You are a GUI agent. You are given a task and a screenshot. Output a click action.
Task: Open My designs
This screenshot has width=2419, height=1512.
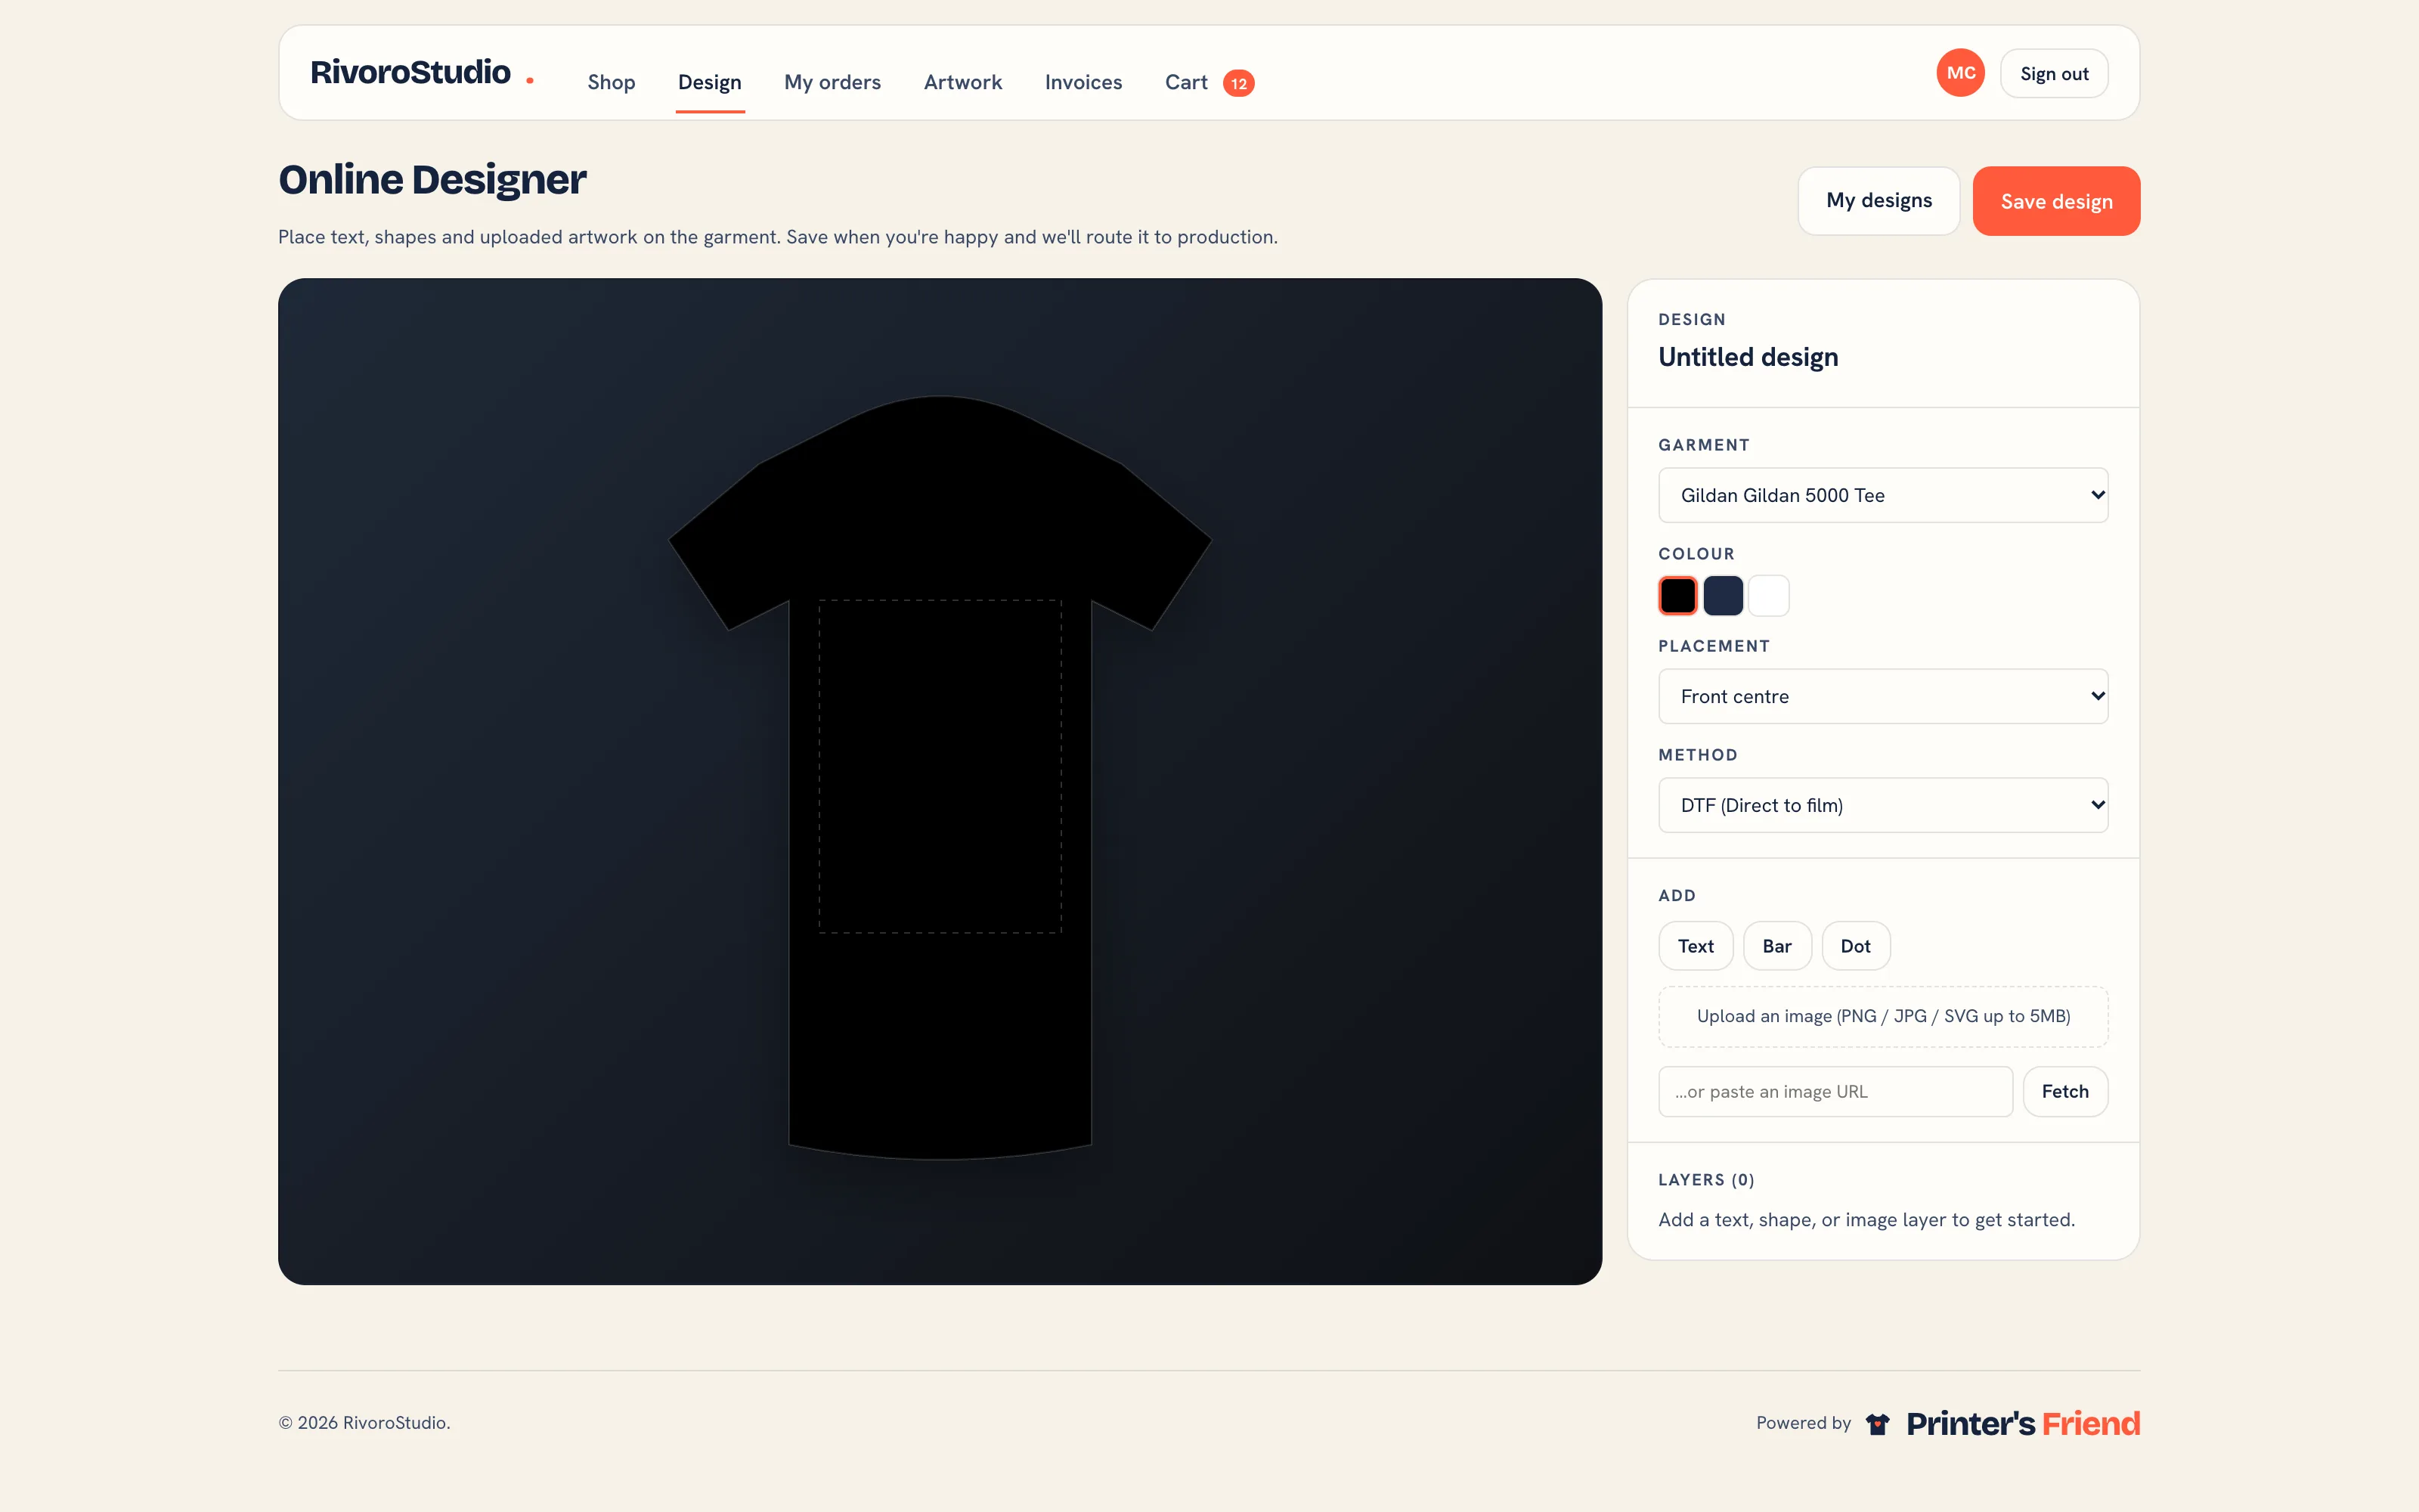1879,201
